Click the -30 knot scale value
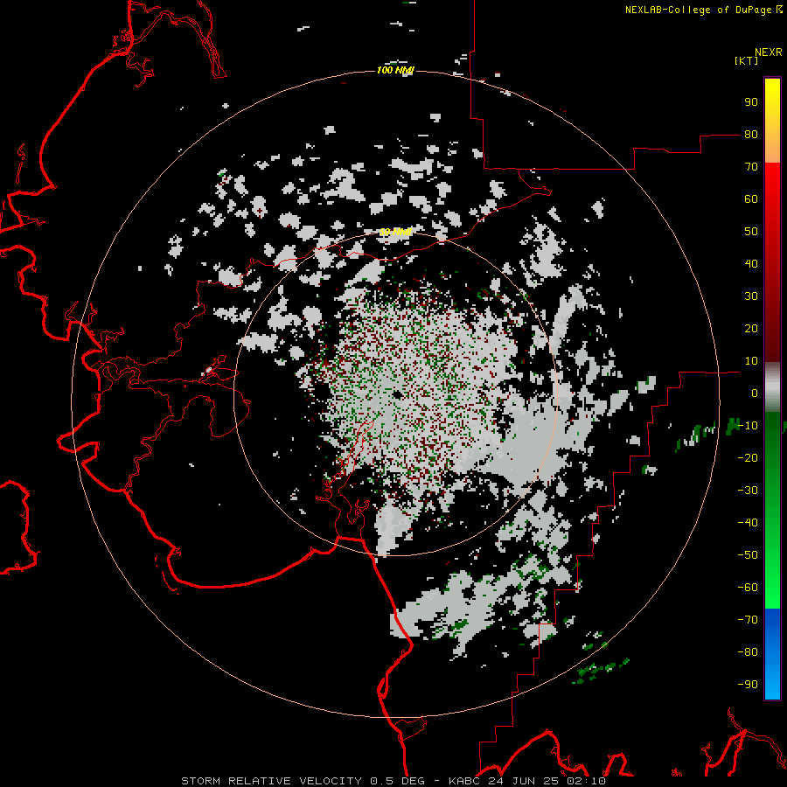This screenshot has height=787, width=787. 748,491
